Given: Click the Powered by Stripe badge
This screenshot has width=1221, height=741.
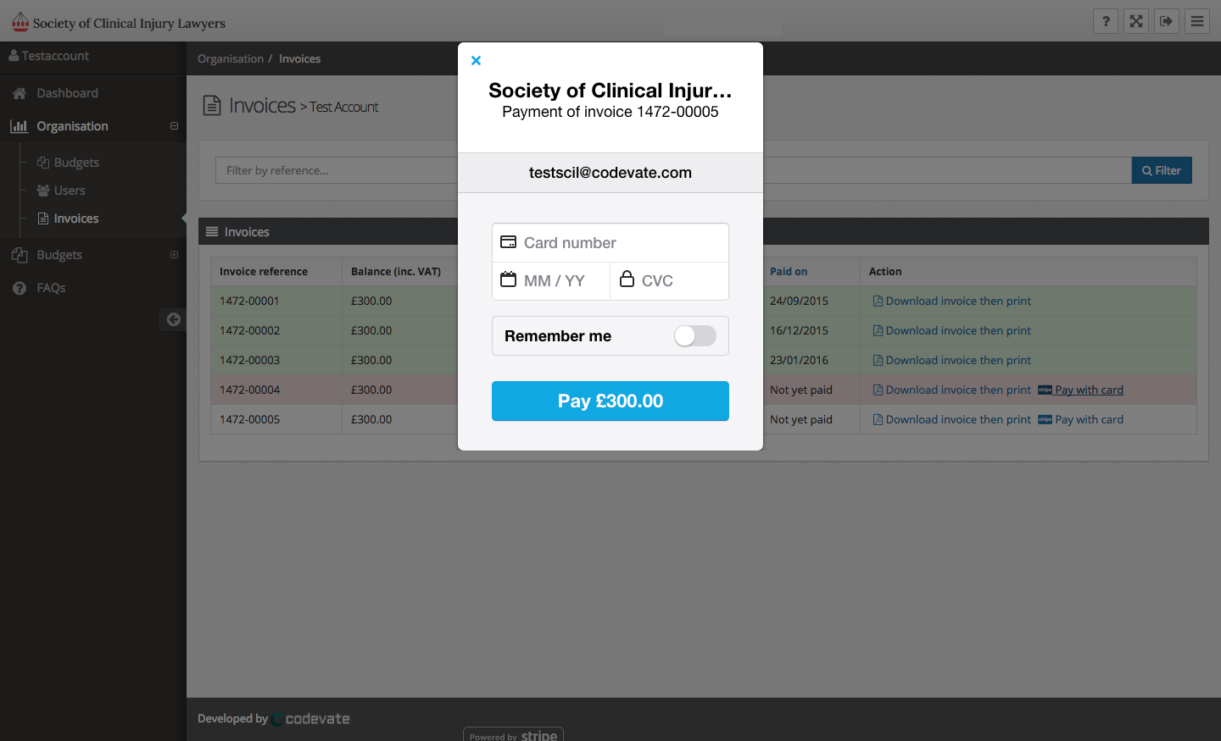Looking at the screenshot, I should pyautogui.click(x=513, y=735).
